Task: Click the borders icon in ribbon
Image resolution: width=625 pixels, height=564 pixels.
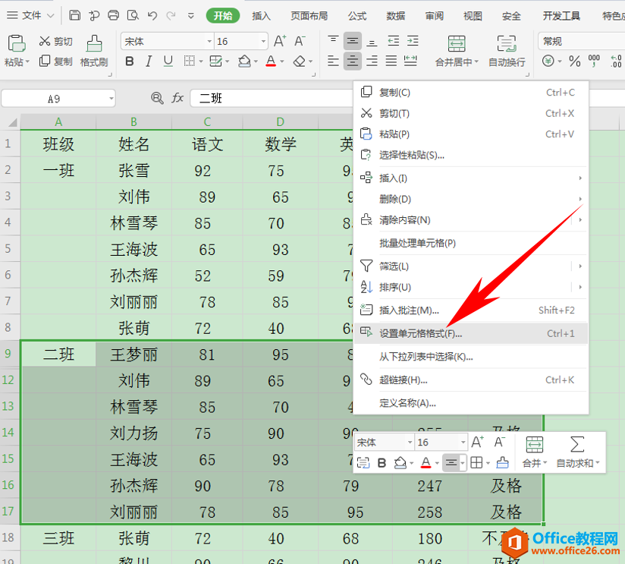Action: (x=190, y=61)
